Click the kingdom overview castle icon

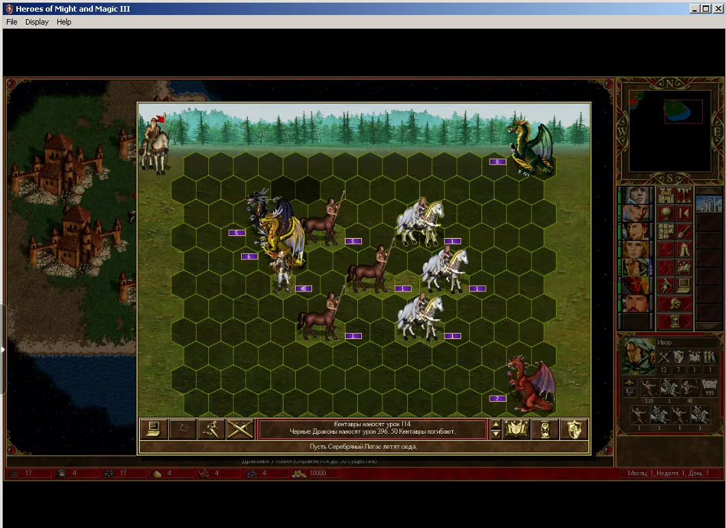666,196
